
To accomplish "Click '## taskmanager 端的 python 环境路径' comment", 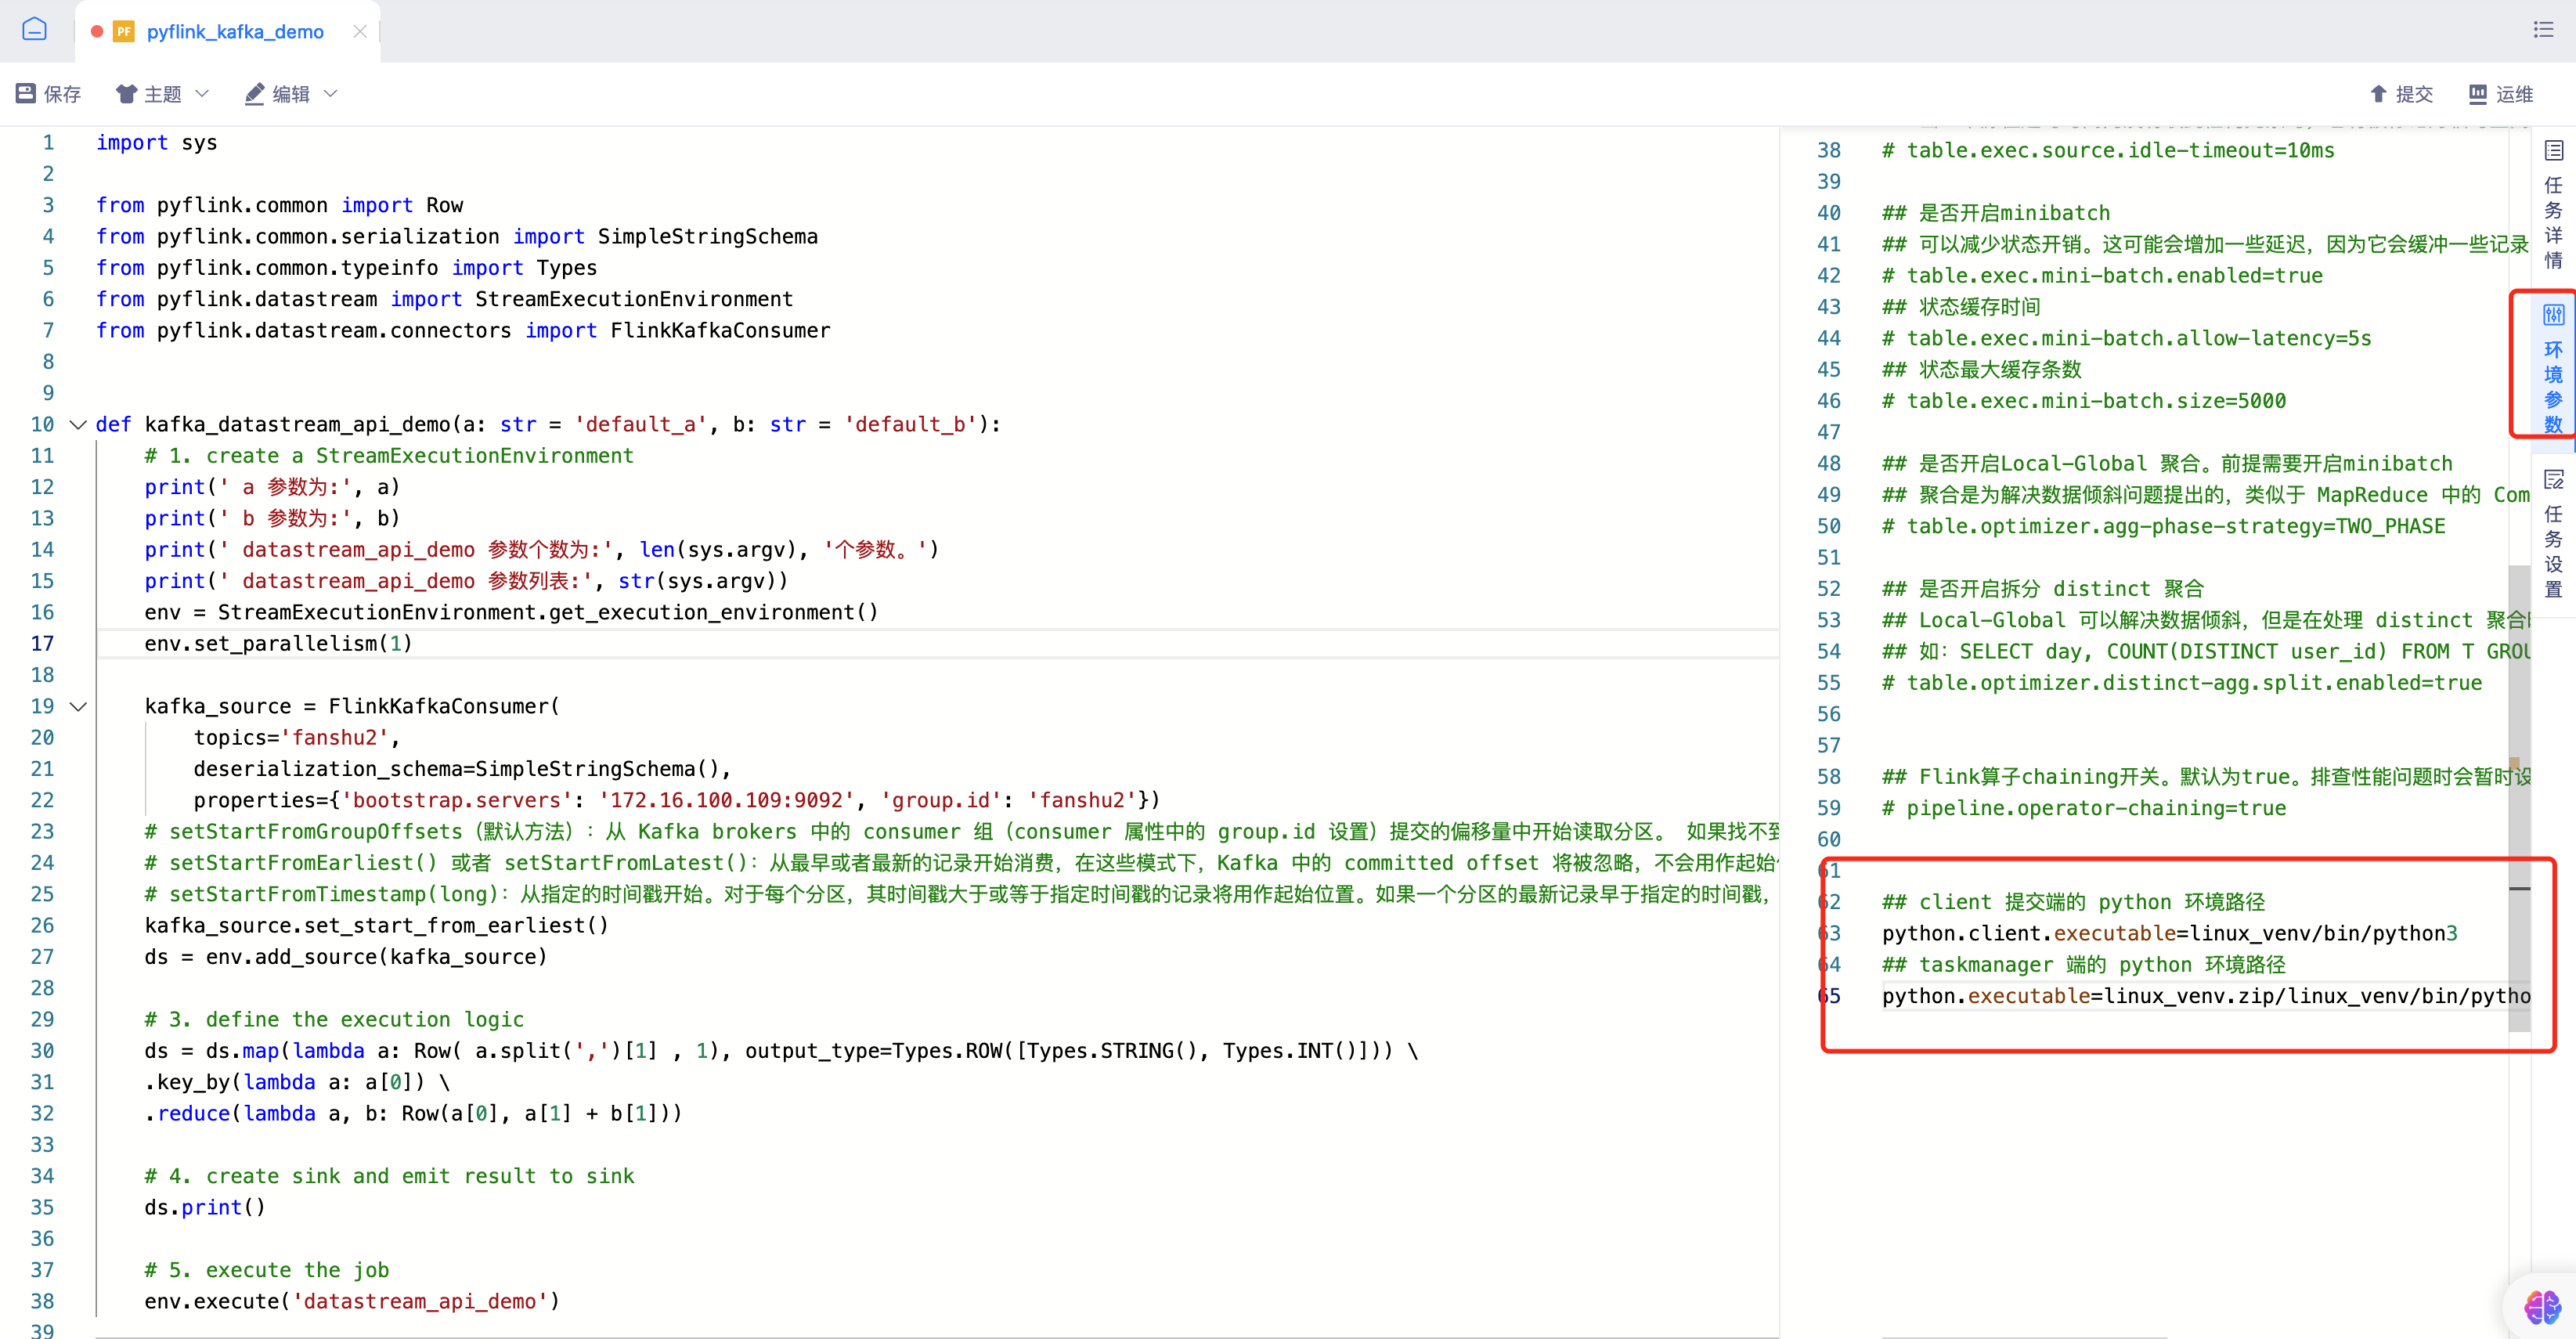I will coord(2084,965).
